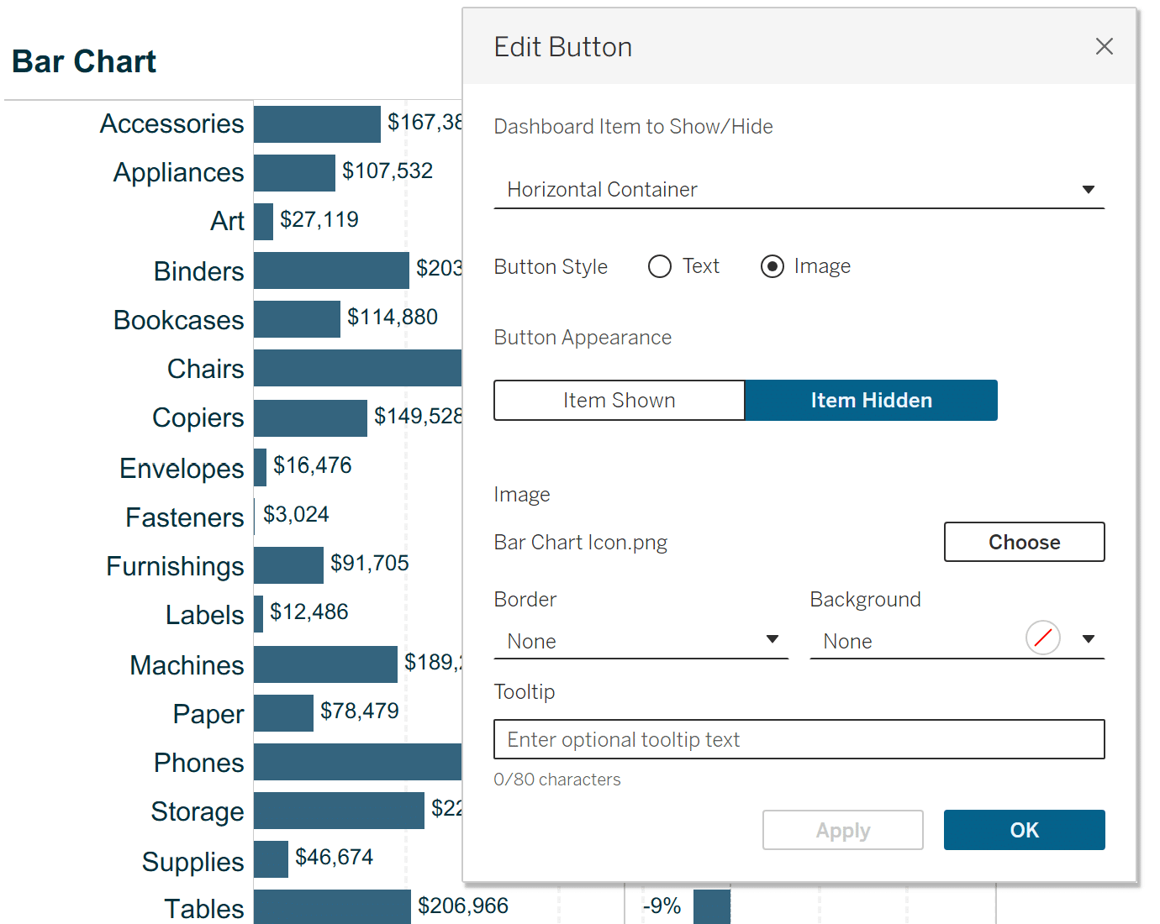The width and height of the screenshot is (1160, 924).
Task: Close the Edit Button dialog
Action: click(1104, 46)
